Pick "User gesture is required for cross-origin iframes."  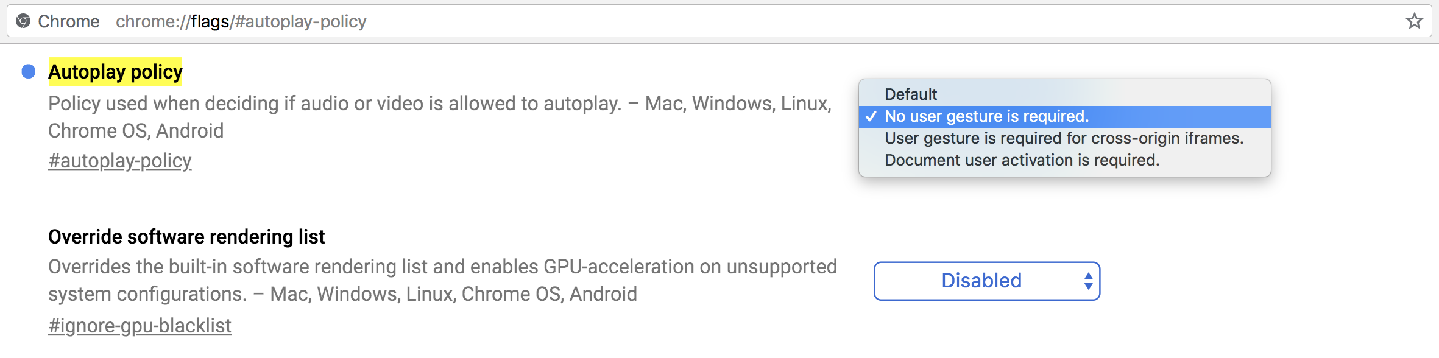click(1064, 138)
